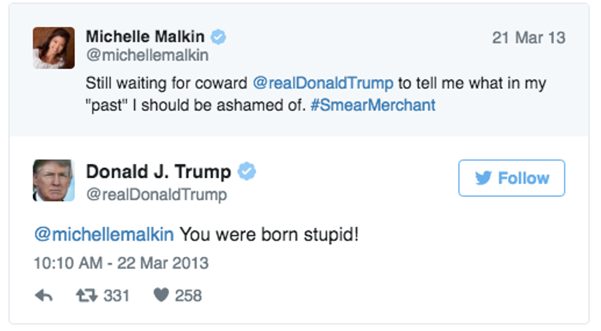View the 258 likes count

click(x=188, y=296)
